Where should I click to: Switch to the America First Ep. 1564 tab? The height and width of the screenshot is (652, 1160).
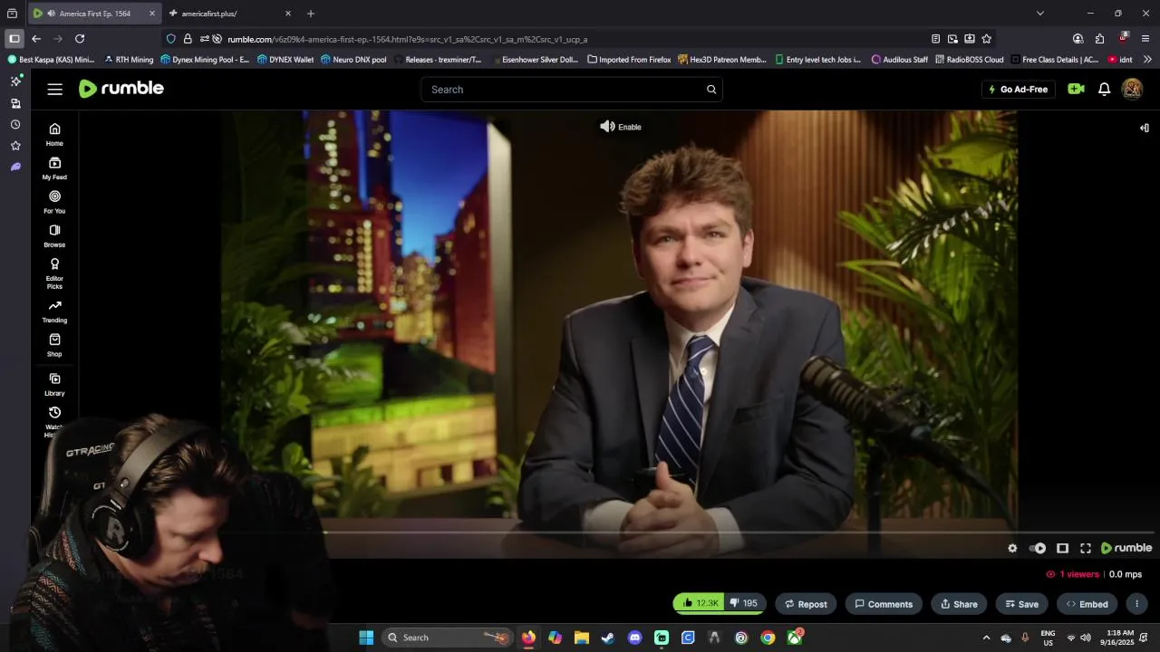coord(94,14)
